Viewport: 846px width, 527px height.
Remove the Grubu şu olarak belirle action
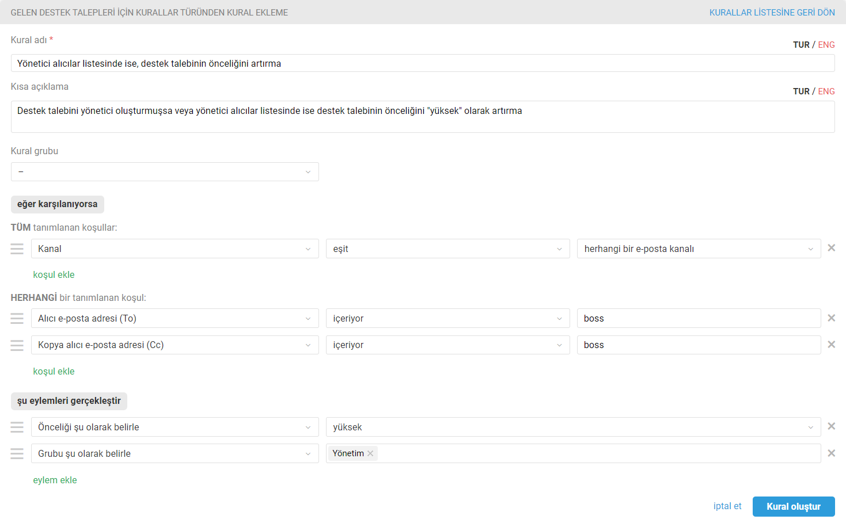(831, 453)
